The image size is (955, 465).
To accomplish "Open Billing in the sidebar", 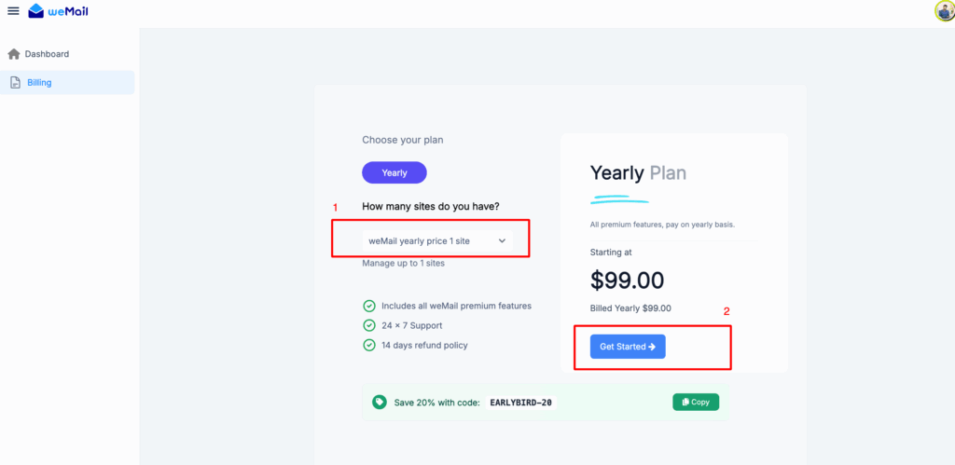I will 39,83.
